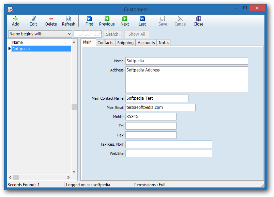
Task: Click the horizontal scrollbar thumb in list
Action: click(16, 178)
